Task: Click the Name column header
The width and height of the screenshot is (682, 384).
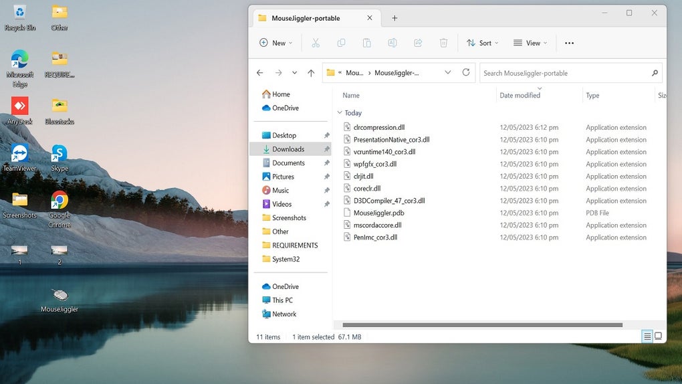Action: pyautogui.click(x=351, y=96)
